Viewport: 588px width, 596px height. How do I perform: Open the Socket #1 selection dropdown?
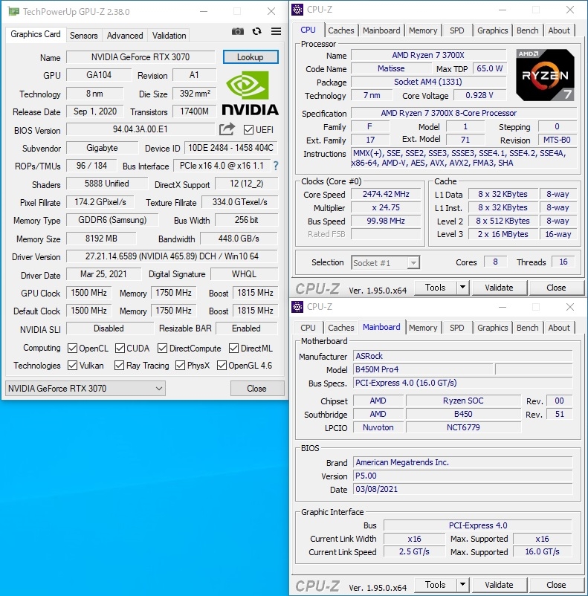pyautogui.click(x=386, y=262)
